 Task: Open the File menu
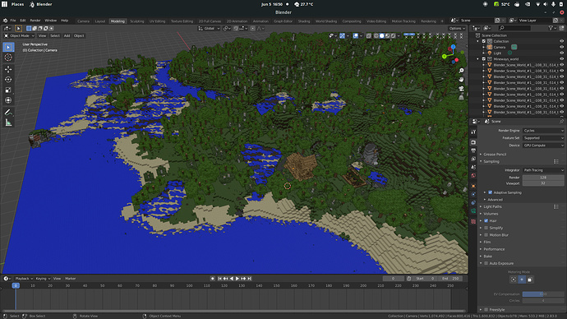[x=13, y=21]
